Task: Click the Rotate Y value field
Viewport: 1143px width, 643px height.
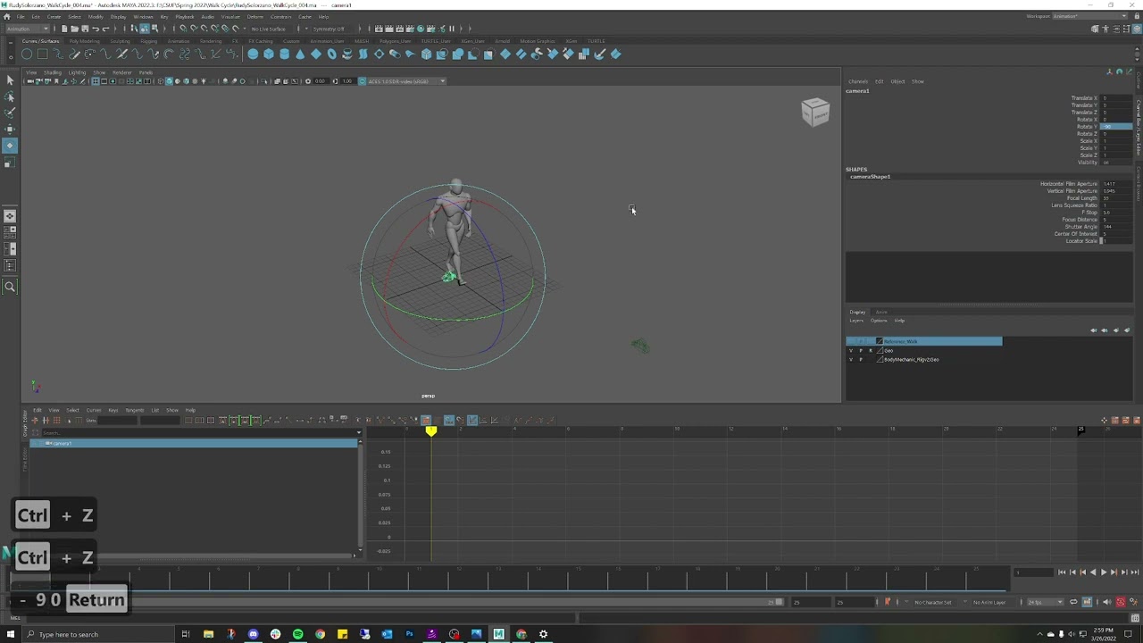Action: click(1117, 127)
